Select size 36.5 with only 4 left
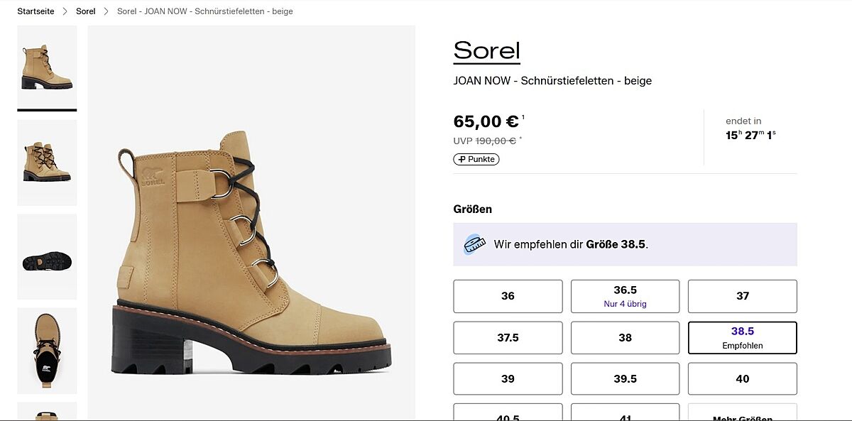 pyautogui.click(x=625, y=296)
